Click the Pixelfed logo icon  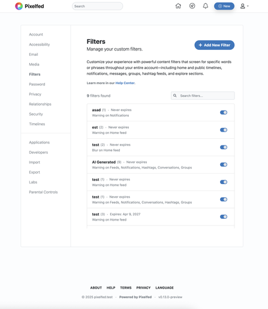point(19,6)
